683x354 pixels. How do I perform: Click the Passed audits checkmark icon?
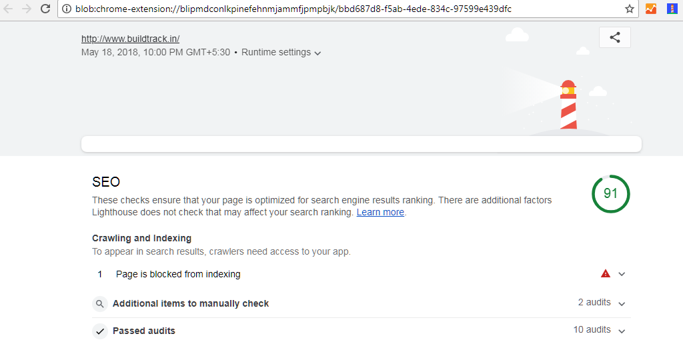pyautogui.click(x=100, y=331)
